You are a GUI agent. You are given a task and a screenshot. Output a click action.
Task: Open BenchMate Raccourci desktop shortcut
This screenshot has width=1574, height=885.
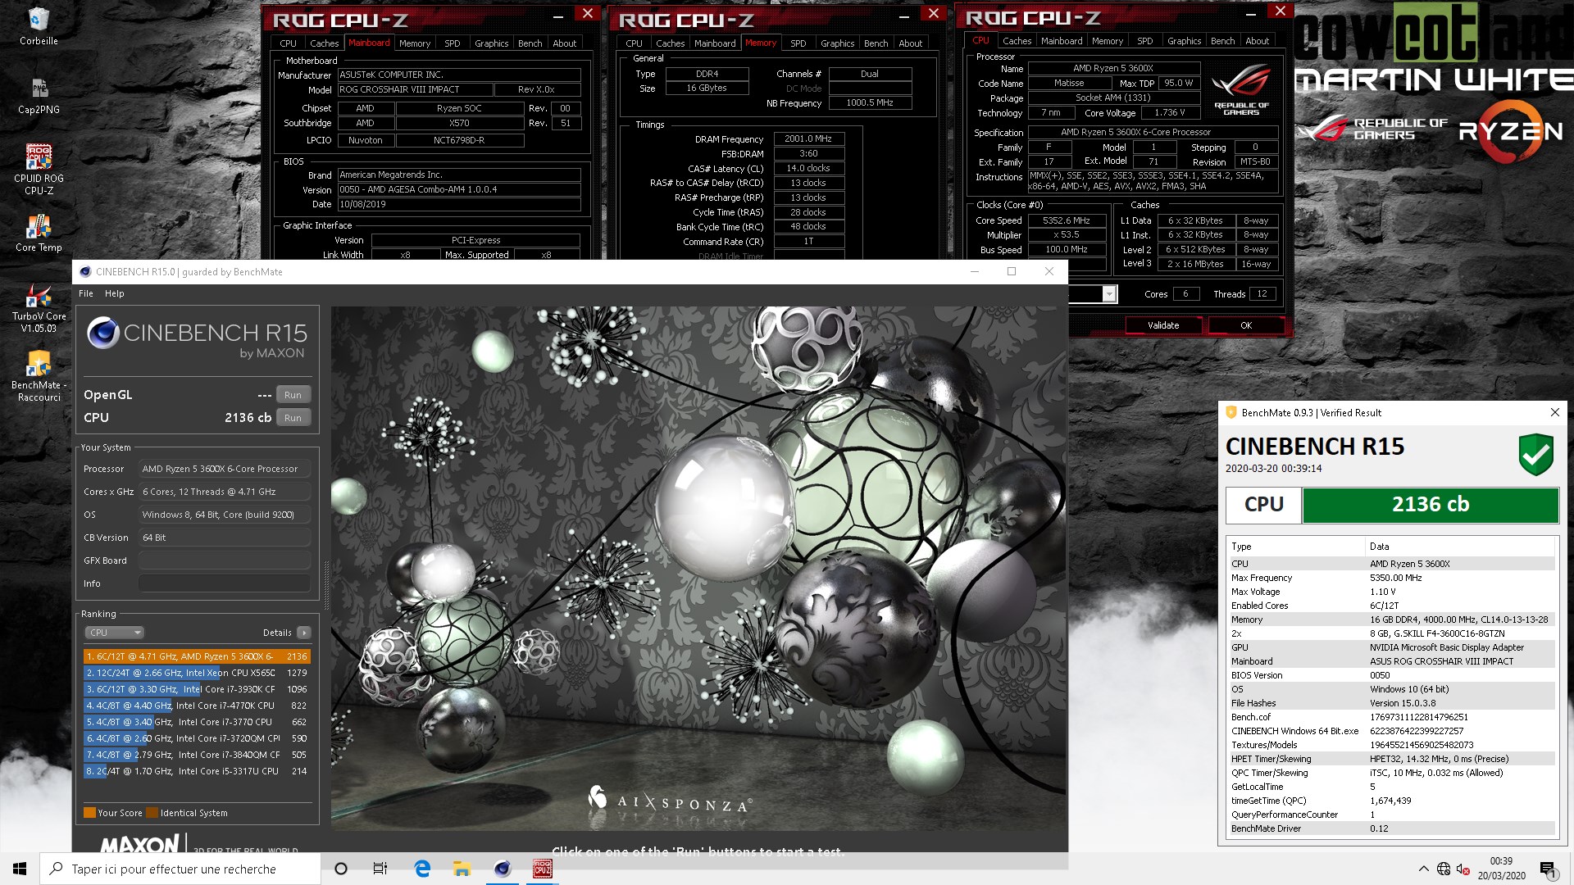coord(39,376)
